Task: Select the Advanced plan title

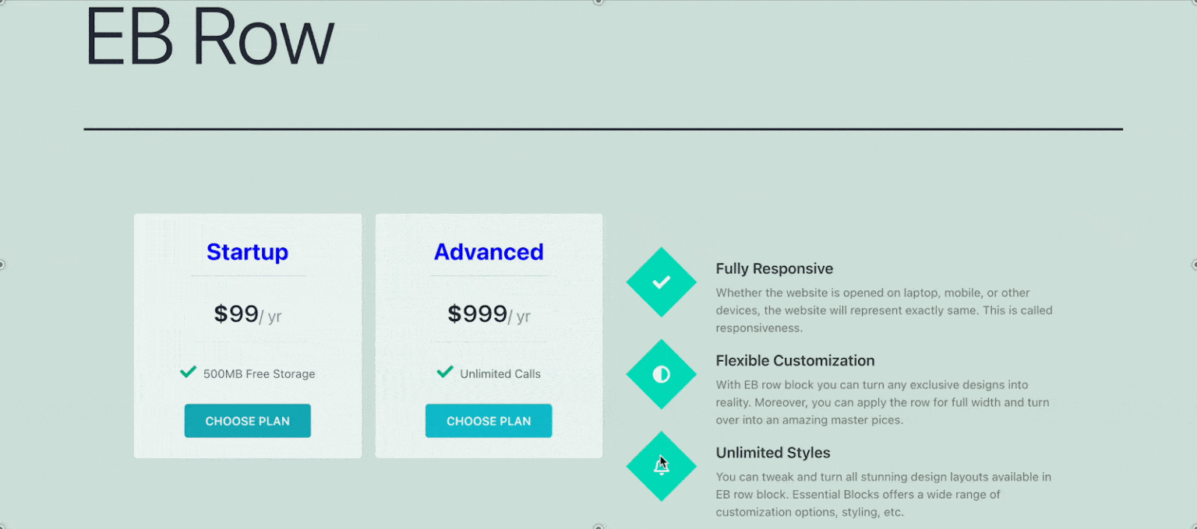Action: click(489, 252)
